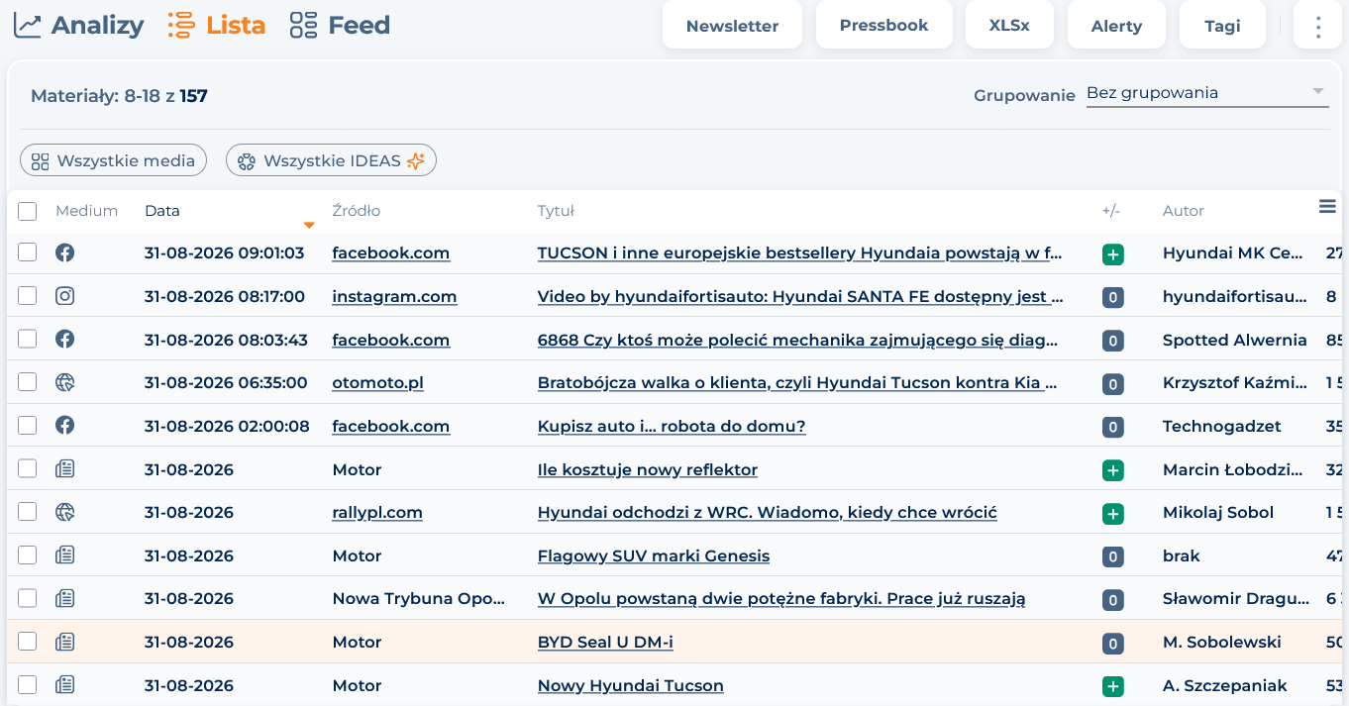The width and height of the screenshot is (1349, 706).
Task: Toggle the select-all checkbox in header
Action: [28, 211]
